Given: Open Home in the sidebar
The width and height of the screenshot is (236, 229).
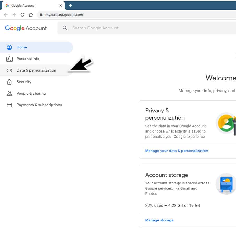Looking at the screenshot, I should click(37, 47).
